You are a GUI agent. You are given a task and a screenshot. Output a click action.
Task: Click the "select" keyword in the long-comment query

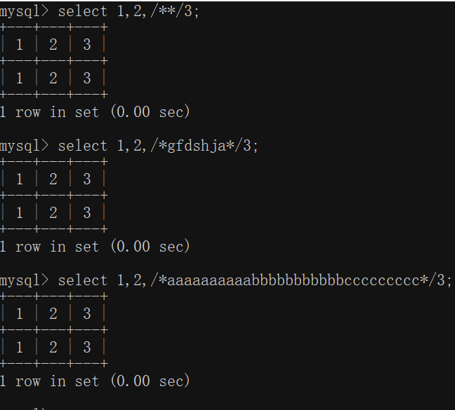(x=83, y=280)
